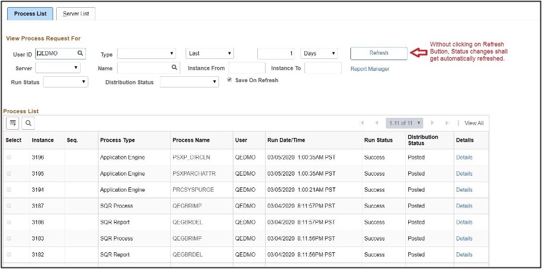Open the Report Manager link
Screen dimensions: 542x269
point(370,69)
